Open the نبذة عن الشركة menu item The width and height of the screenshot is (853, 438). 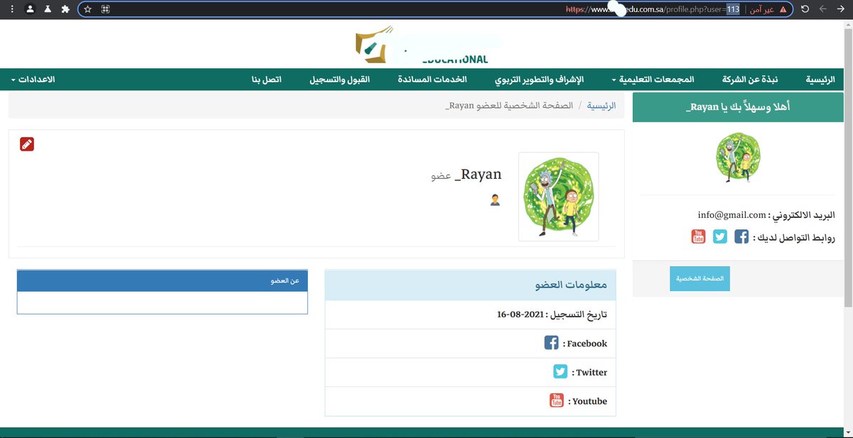(751, 80)
